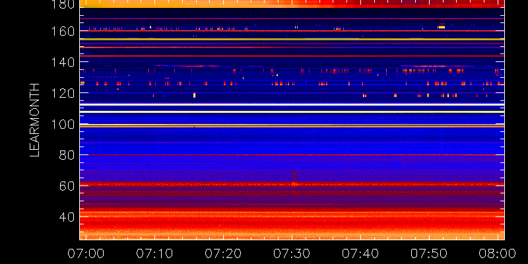Click the 07:10 time label
The image size is (528, 264).
pyautogui.click(x=154, y=253)
